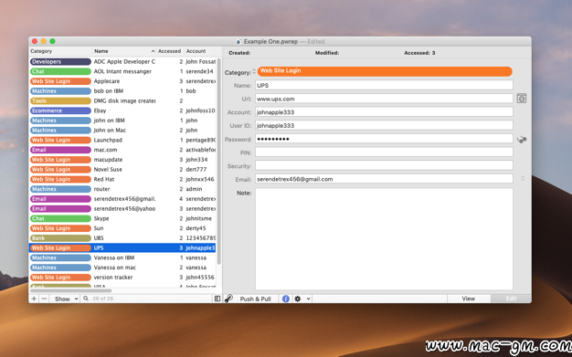Select the ADC Apple Developer entry
The width and height of the screenshot is (572, 357).
pyautogui.click(x=122, y=61)
